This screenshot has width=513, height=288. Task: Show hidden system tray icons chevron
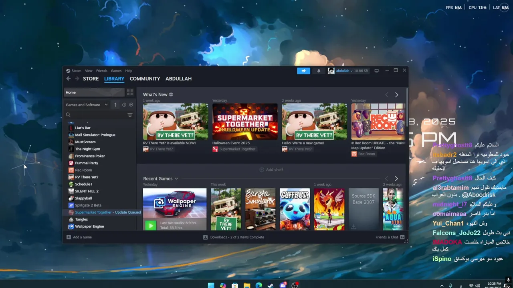pyautogui.click(x=442, y=286)
